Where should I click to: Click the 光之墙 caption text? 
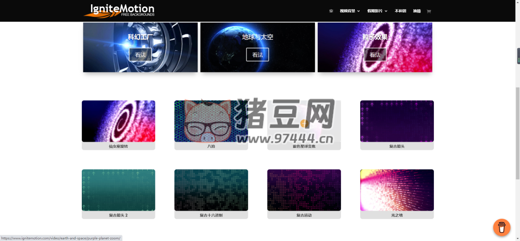(397, 215)
